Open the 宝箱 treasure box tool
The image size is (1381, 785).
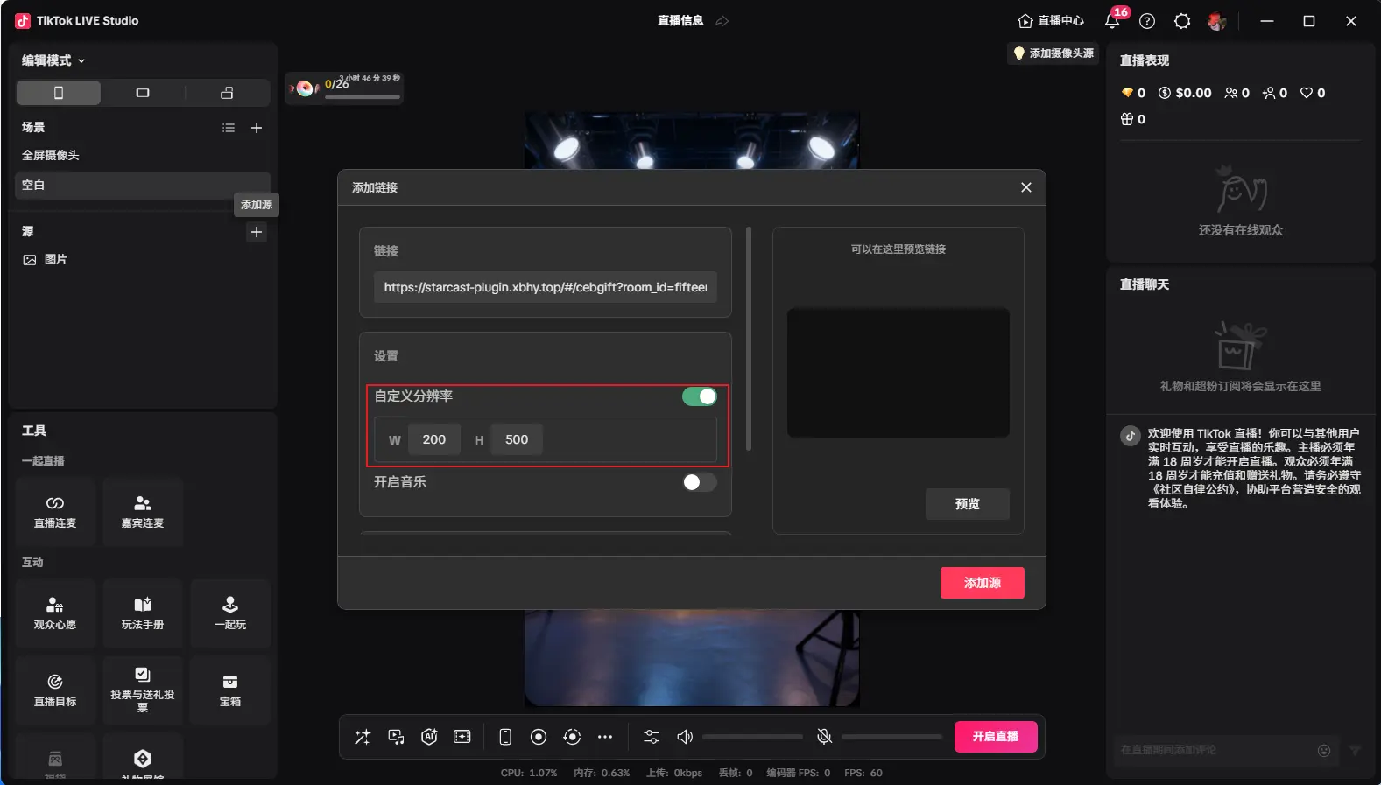pos(230,690)
